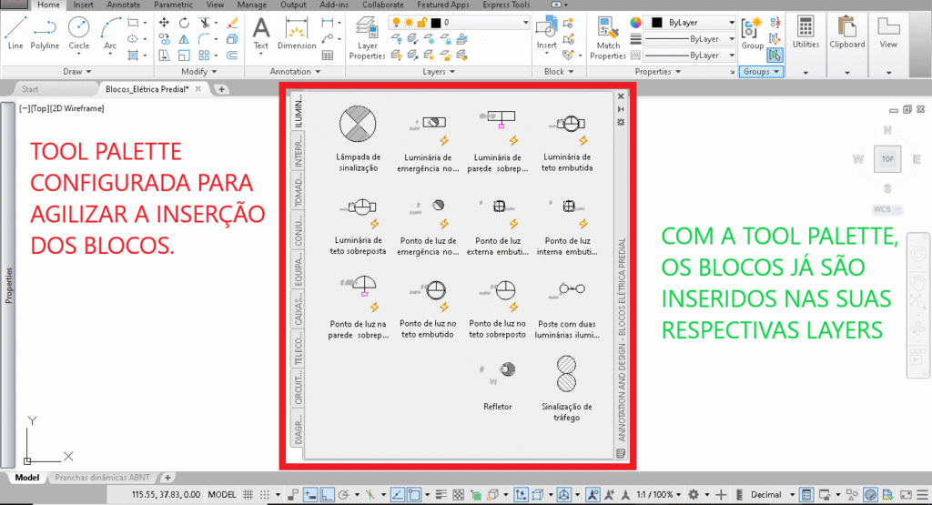Viewport: 932px width, 505px height.
Task: Expand the Layers panel dropdown
Action: (x=439, y=71)
